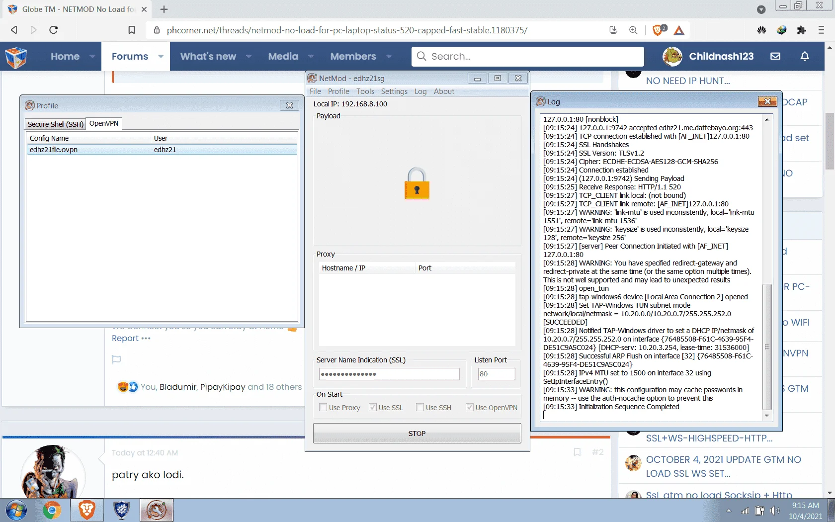Switch to the OpenVPN profile tab

click(x=104, y=123)
